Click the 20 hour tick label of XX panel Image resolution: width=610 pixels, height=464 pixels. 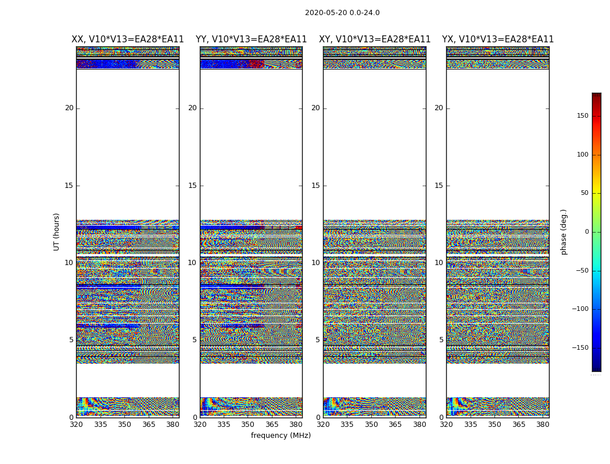click(x=69, y=108)
